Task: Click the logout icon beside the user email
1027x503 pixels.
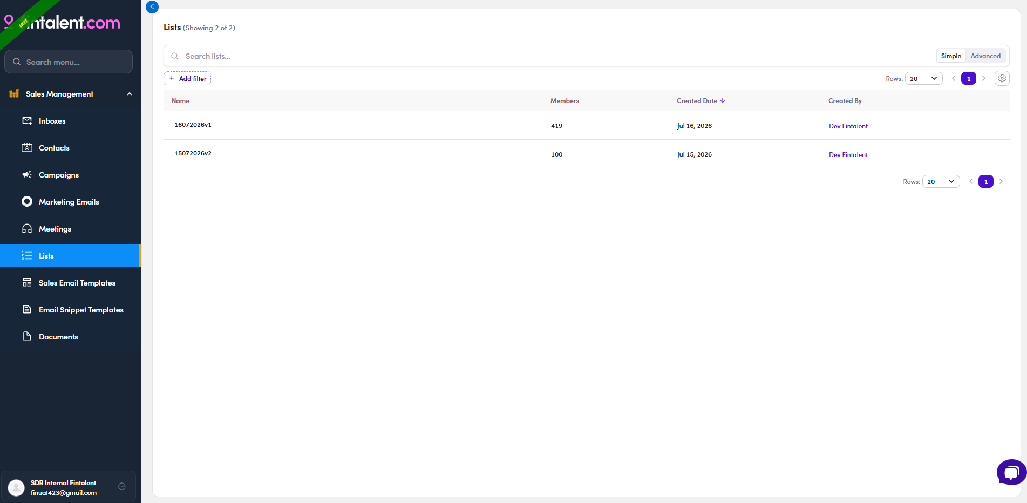Action: [x=122, y=486]
